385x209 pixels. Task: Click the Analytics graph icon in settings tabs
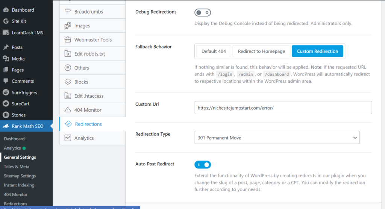tap(68, 138)
